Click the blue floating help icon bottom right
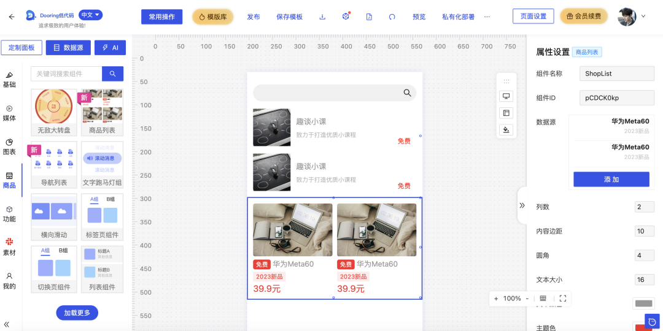663x331 pixels. click(652, 322)
